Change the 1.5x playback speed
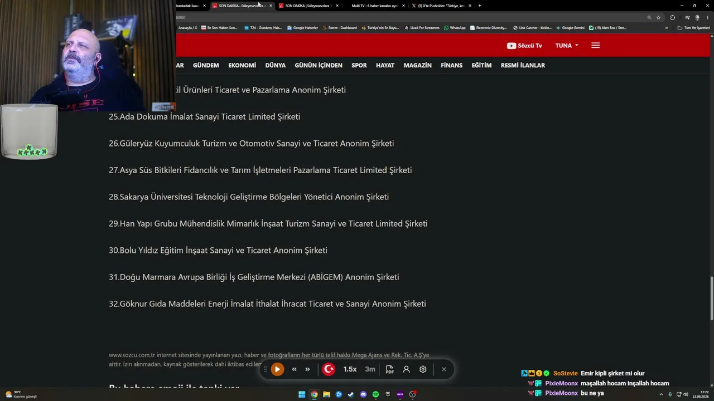Image resolution: width=714 pixels, height=401 pixels. (x=350, y=369)
